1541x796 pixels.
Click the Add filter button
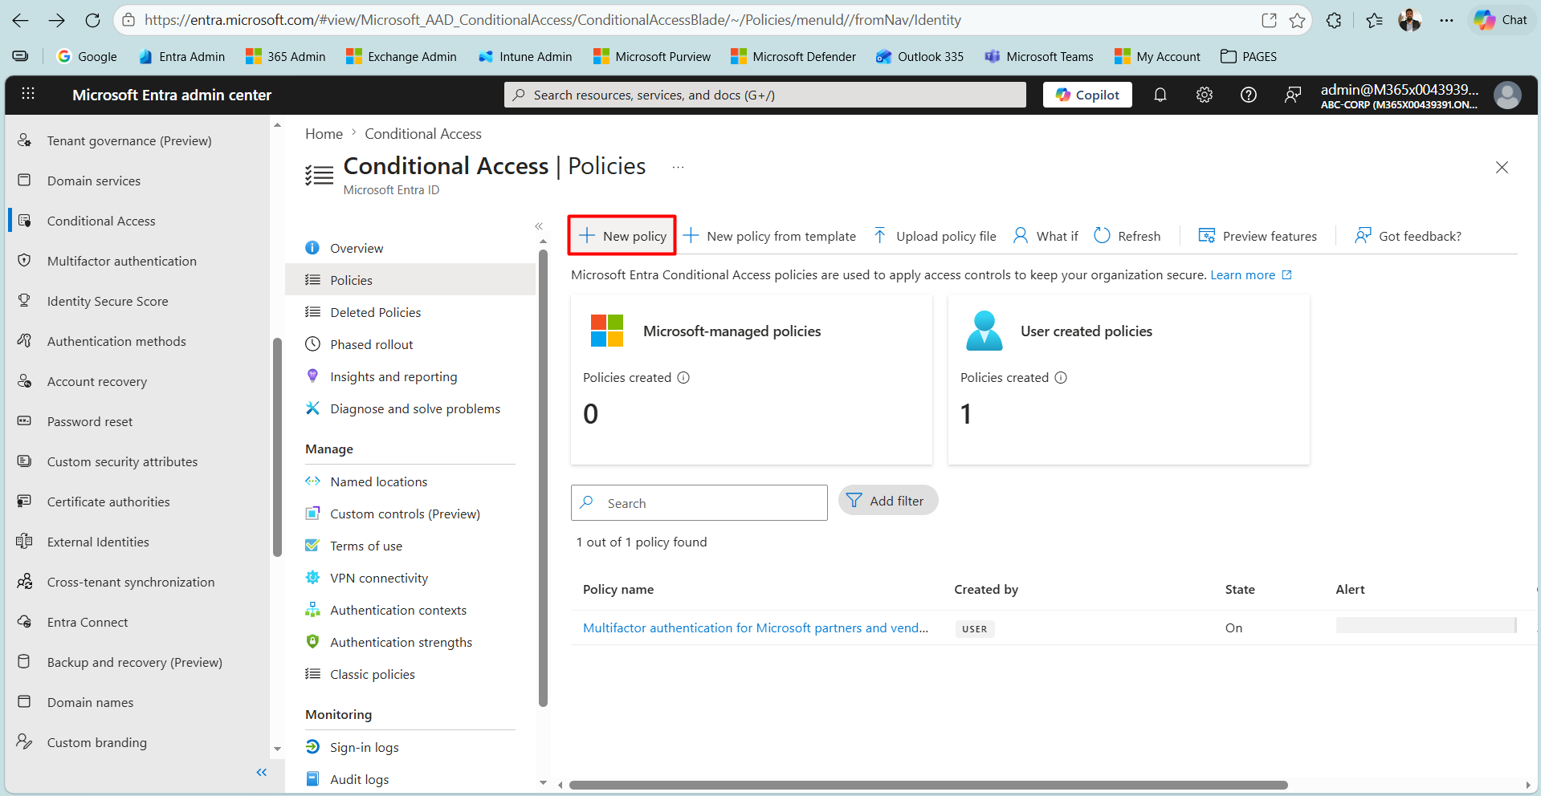[x=888, y=501]
